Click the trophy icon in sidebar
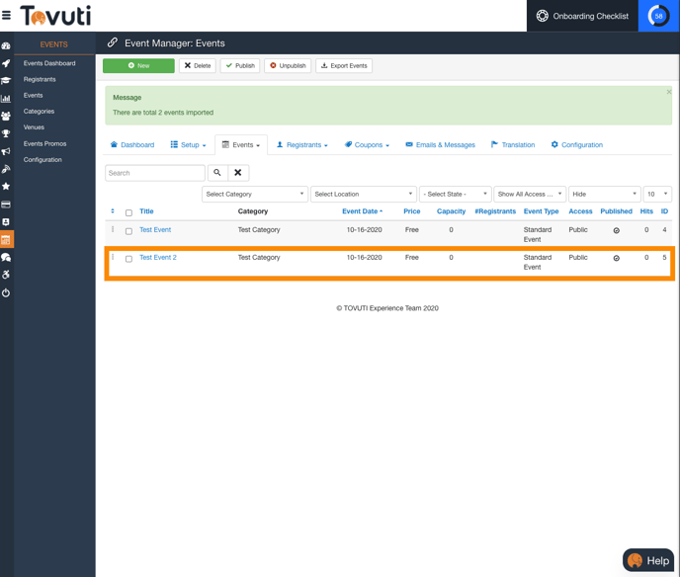The height and width of the screenshot is (577, 680). pos(6,133)
